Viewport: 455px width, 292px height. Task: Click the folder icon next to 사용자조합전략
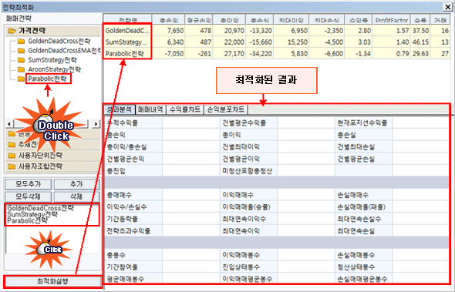12,166
